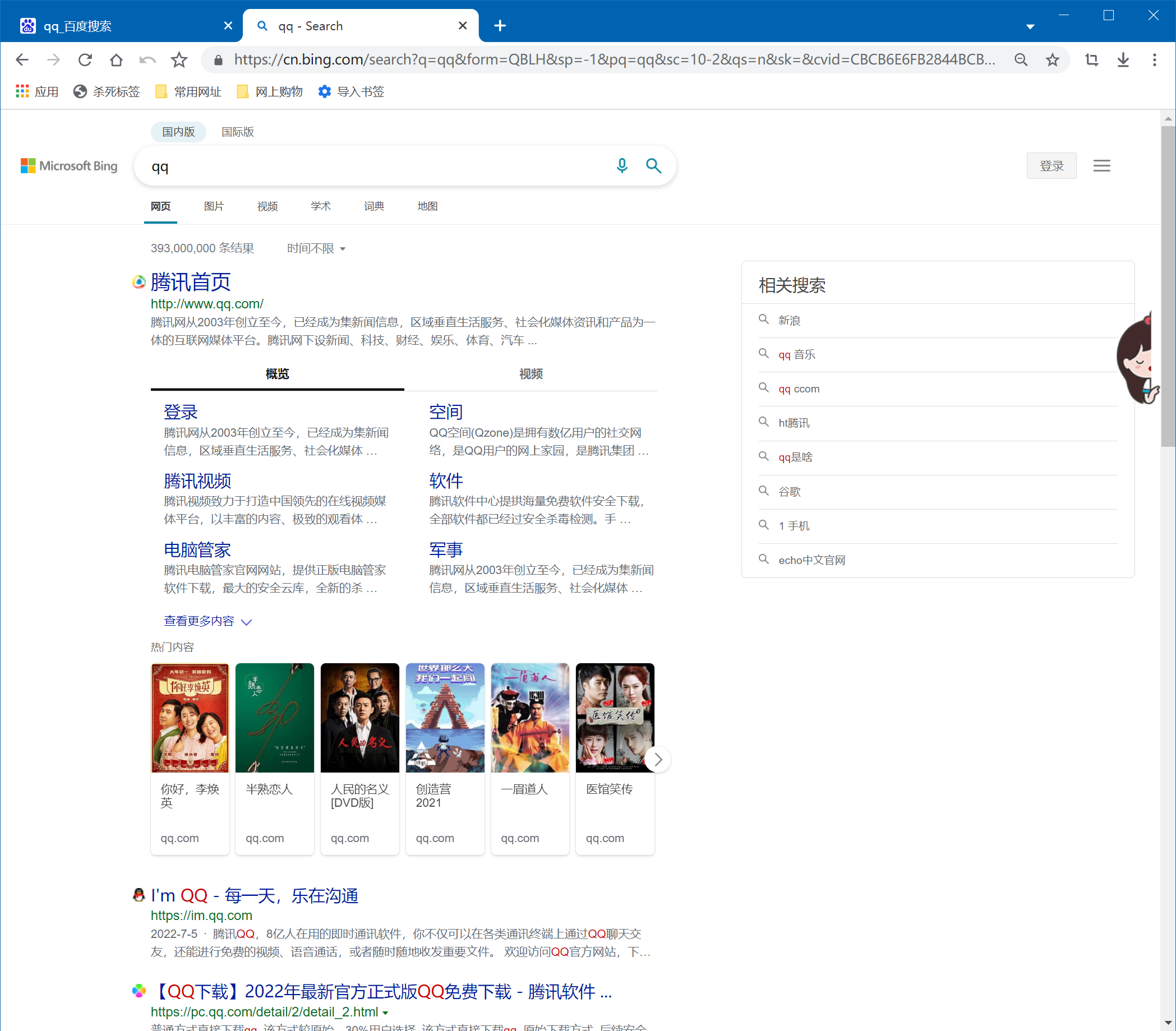This screenshot has width=1176, height=1031.
Task: Open the 腾讯首页 result link
Action: pos(190,282)
